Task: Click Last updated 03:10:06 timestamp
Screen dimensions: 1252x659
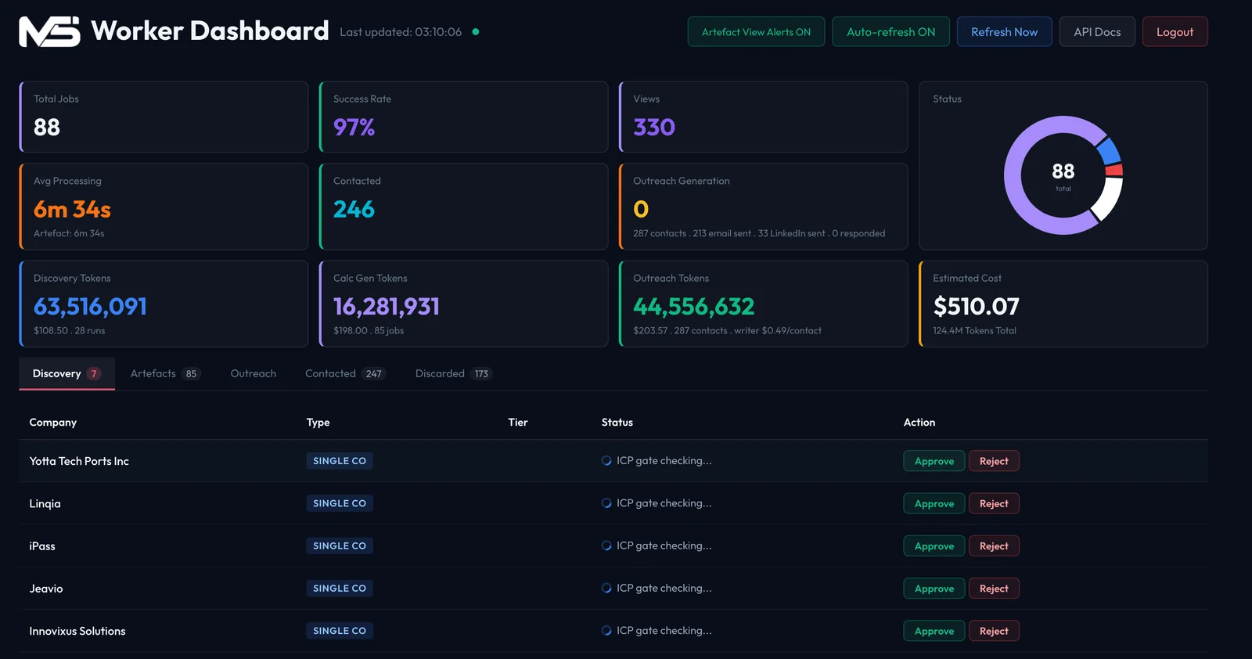Action: tap(401, 32)
